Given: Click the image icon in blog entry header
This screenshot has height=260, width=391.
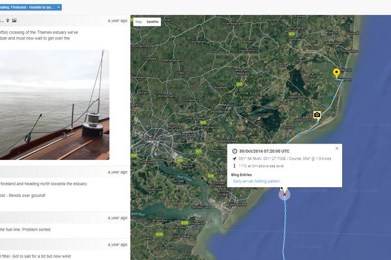Looking at the screenshot, I should (14, 21).
